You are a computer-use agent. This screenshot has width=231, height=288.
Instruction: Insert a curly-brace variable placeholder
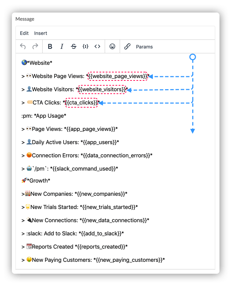coord(85,46)
